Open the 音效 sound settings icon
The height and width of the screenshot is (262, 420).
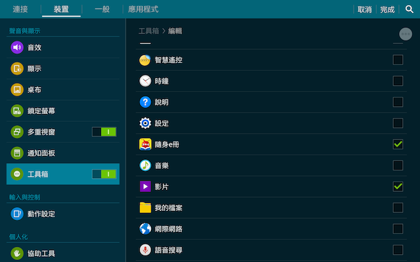coord(17,47)
